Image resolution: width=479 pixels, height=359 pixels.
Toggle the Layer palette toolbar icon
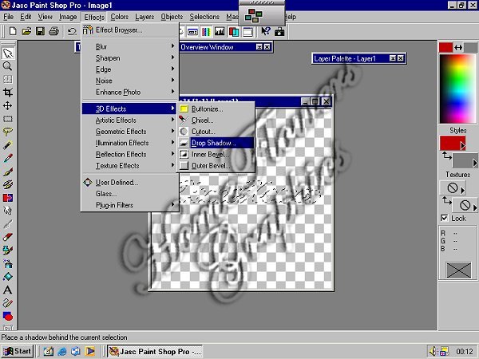coord(234,31)
